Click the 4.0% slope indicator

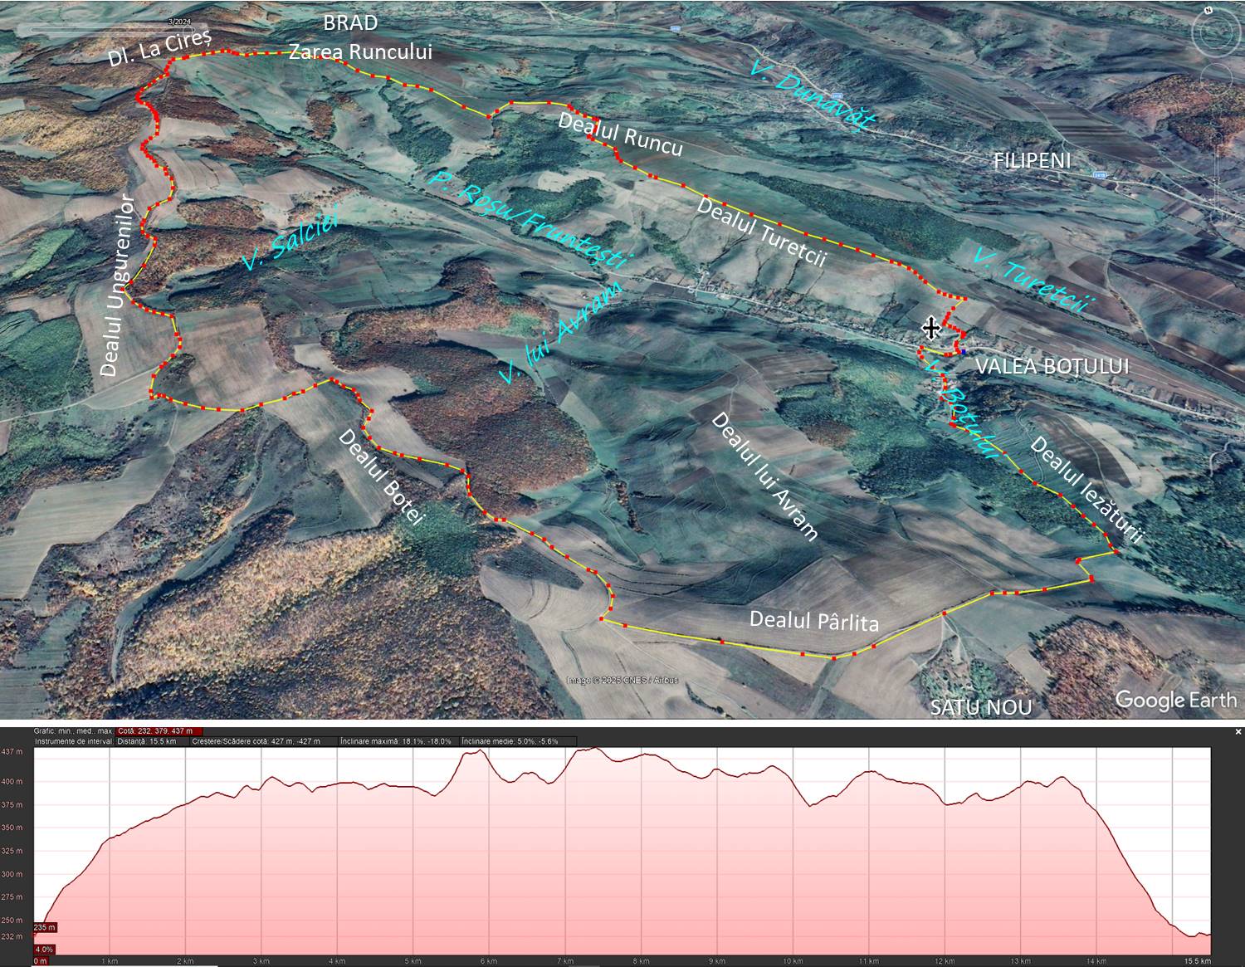44,949
